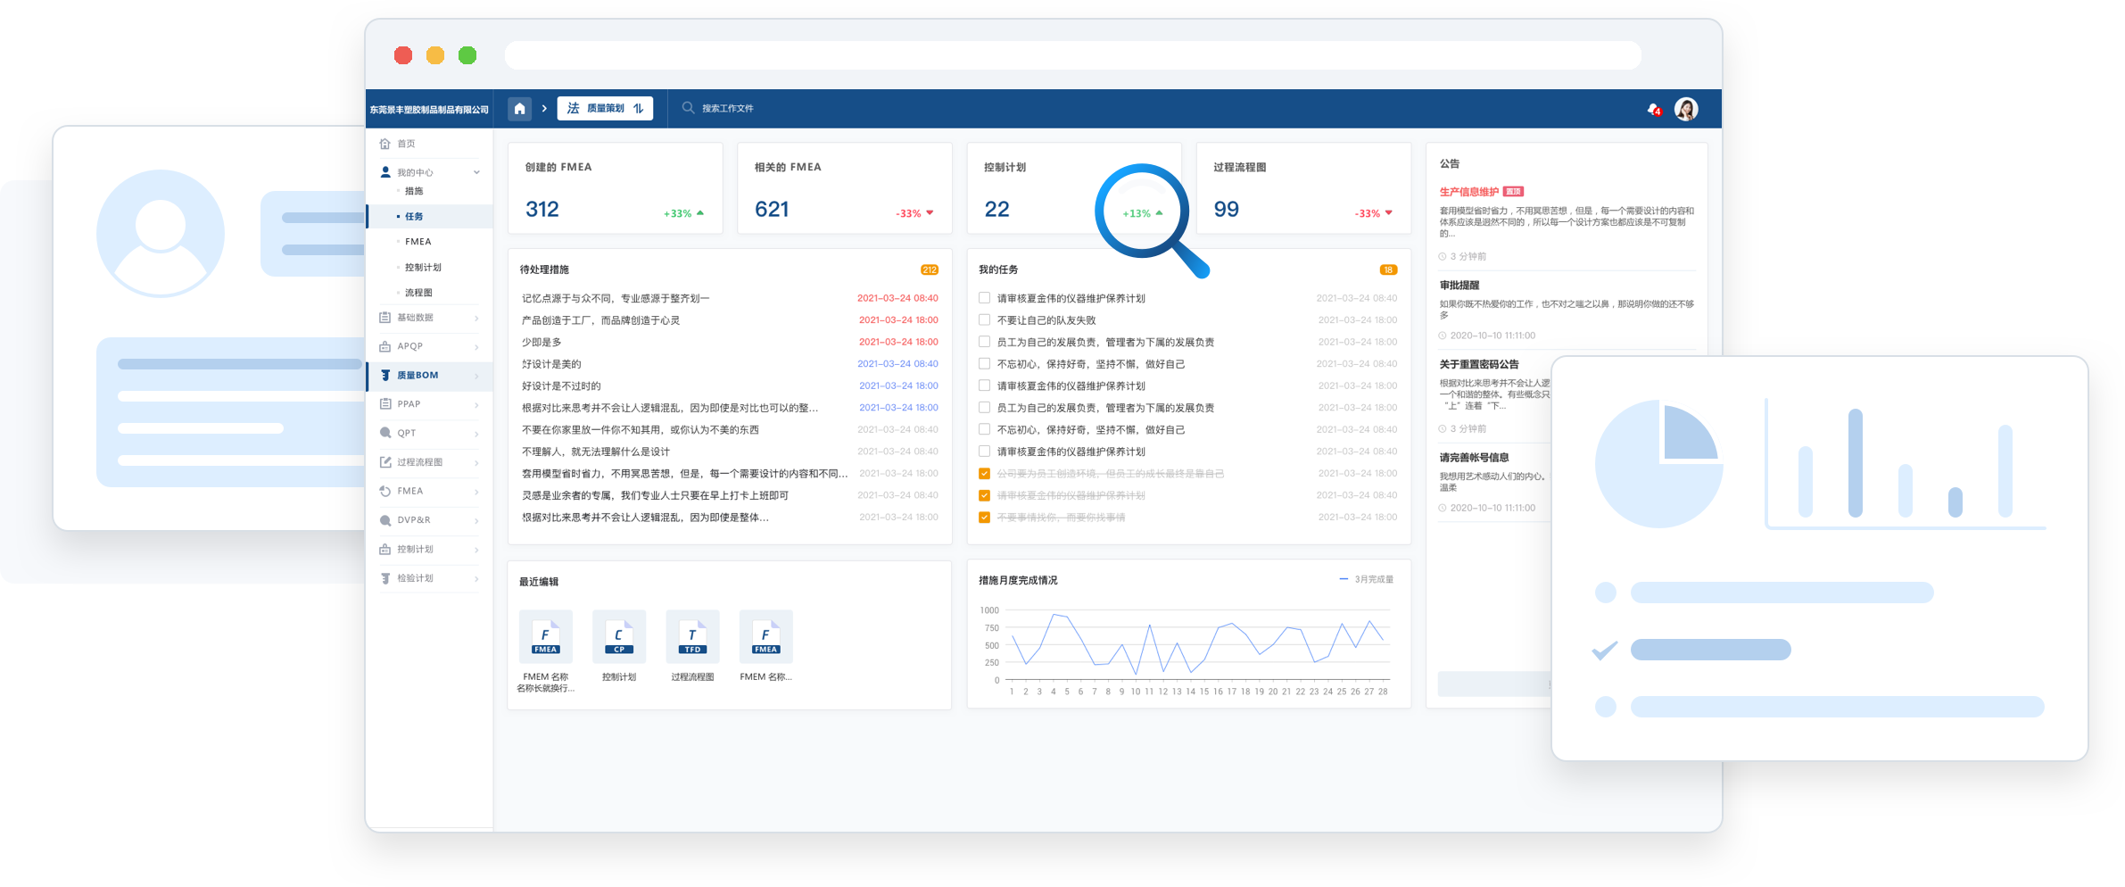The image size is (2125, 887).
Task: Click the DVP&R sidebar icon
Action: point(384,520)
